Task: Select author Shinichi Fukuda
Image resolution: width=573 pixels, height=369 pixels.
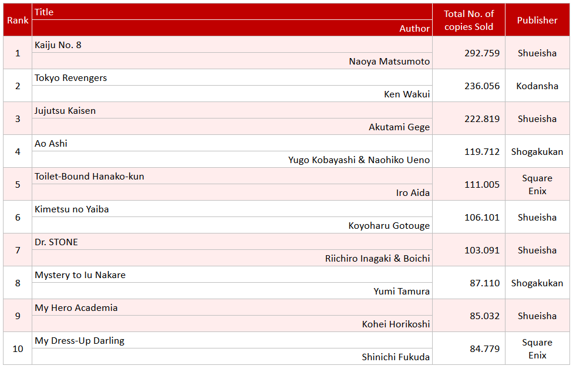Action: (x=396, y=357)
